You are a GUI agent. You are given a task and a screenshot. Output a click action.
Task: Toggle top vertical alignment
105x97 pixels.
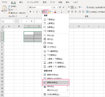69,7
